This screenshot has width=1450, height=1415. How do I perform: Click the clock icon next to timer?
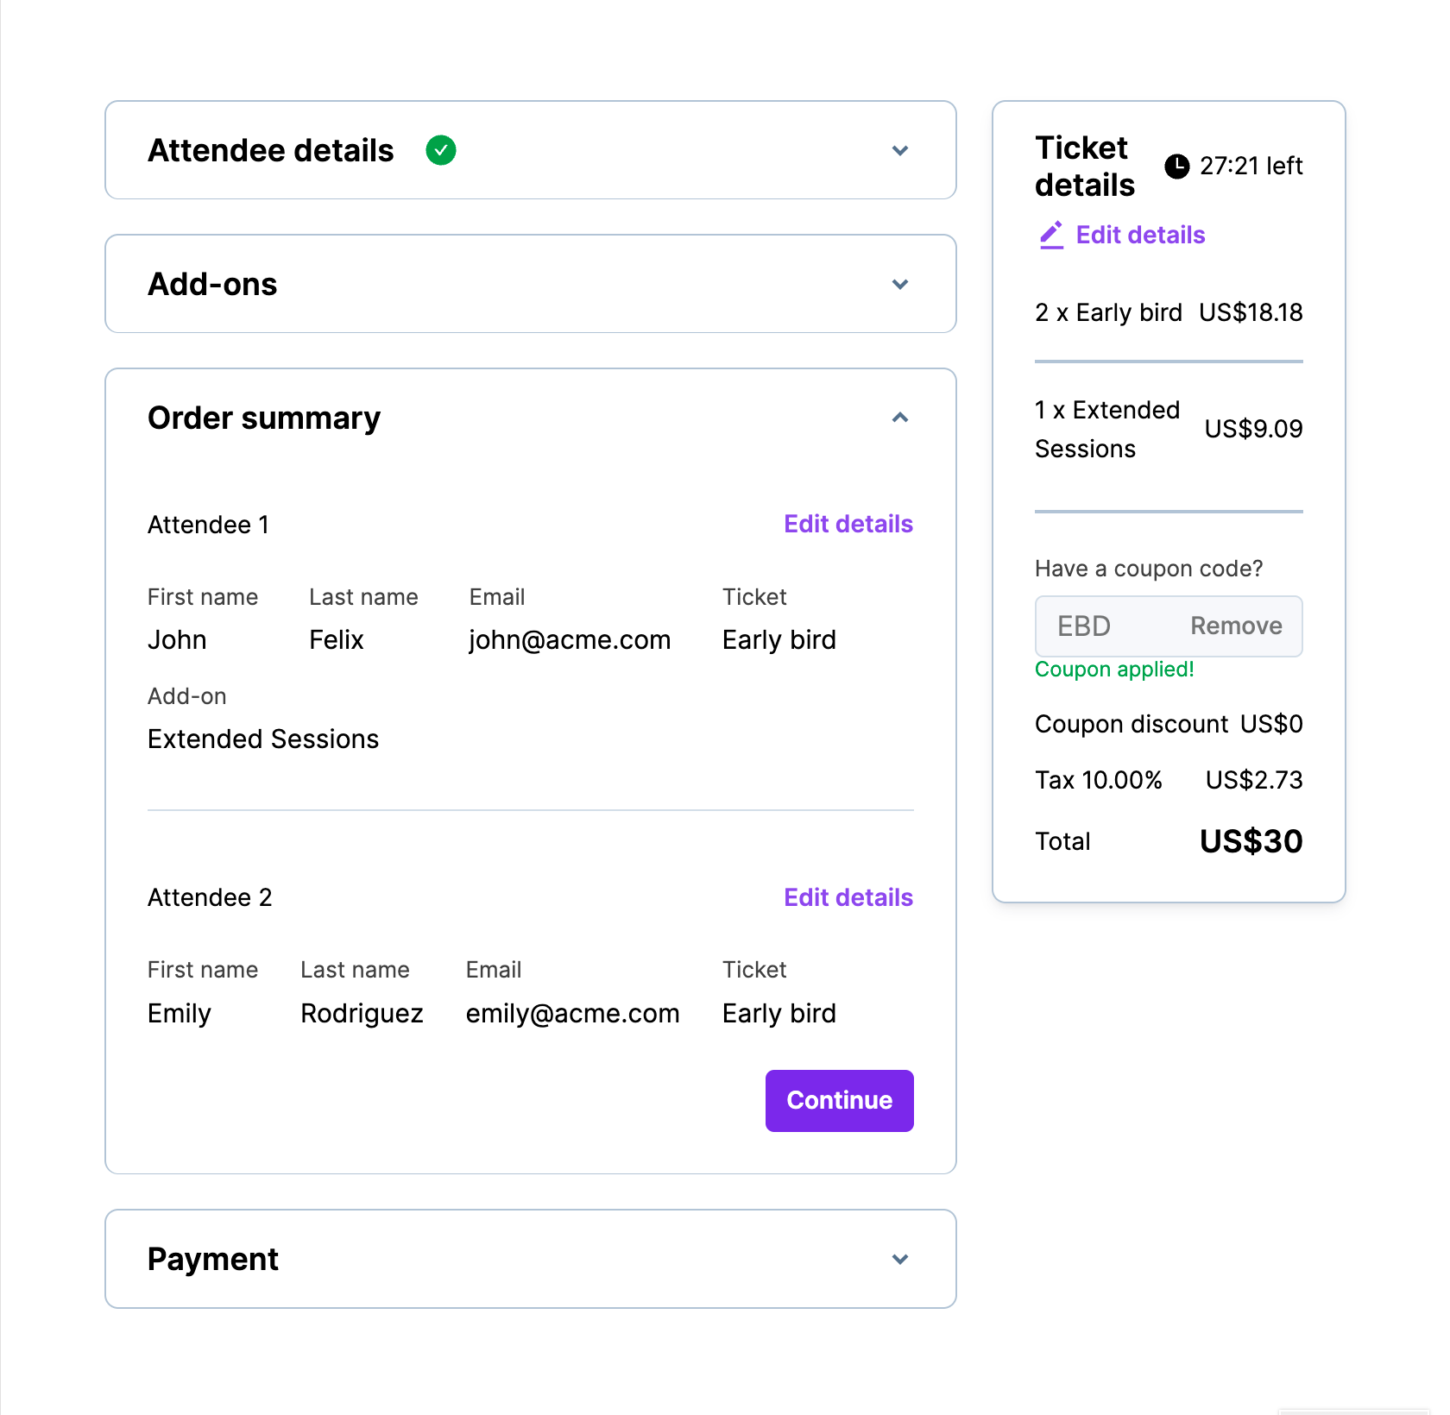pyautogui.click(x=1176, y=166)
